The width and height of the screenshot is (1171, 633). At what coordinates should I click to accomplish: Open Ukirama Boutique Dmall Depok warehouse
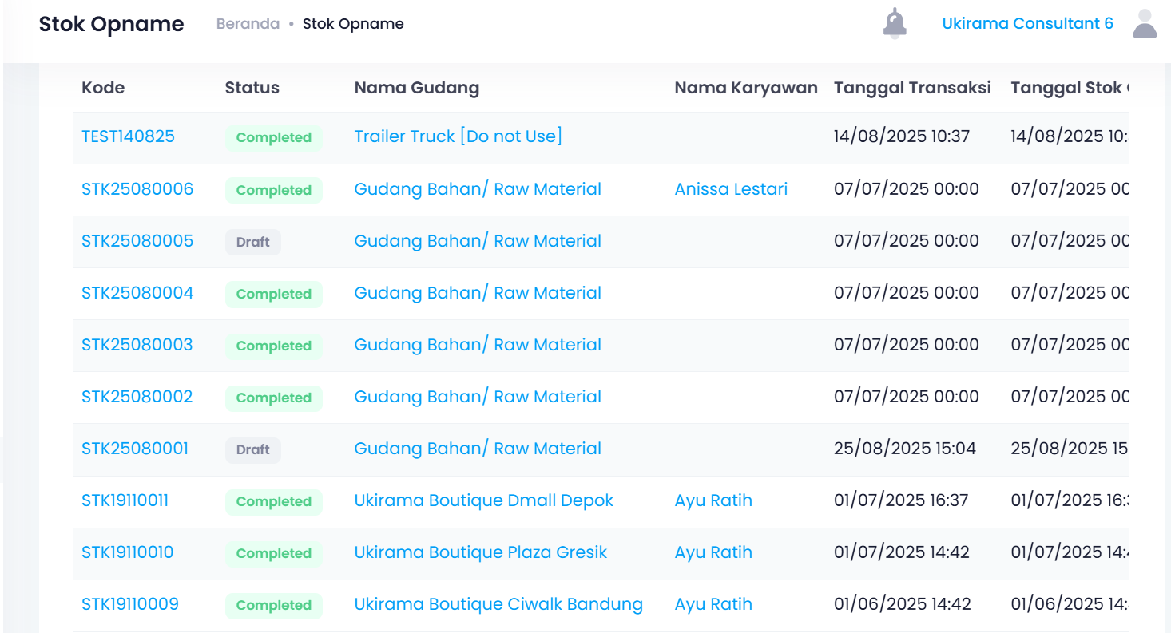[x=483, y=500]
